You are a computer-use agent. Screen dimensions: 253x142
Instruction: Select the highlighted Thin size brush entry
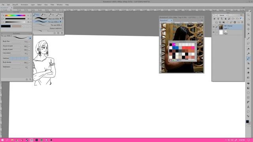click(x=47, y=22)
